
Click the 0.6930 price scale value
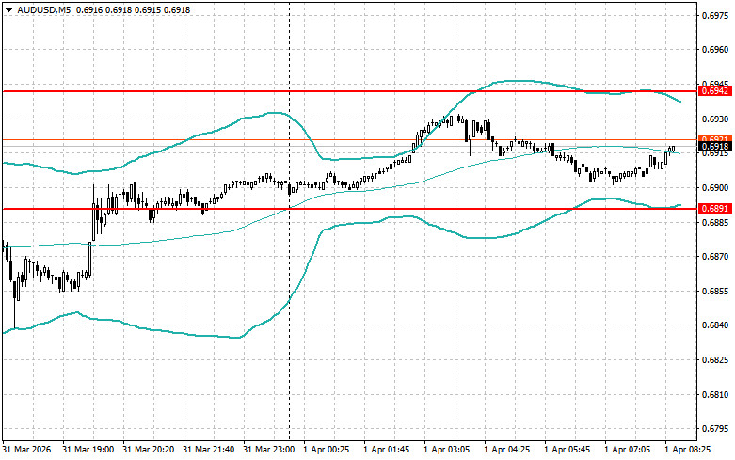click(x=715, y=119)
